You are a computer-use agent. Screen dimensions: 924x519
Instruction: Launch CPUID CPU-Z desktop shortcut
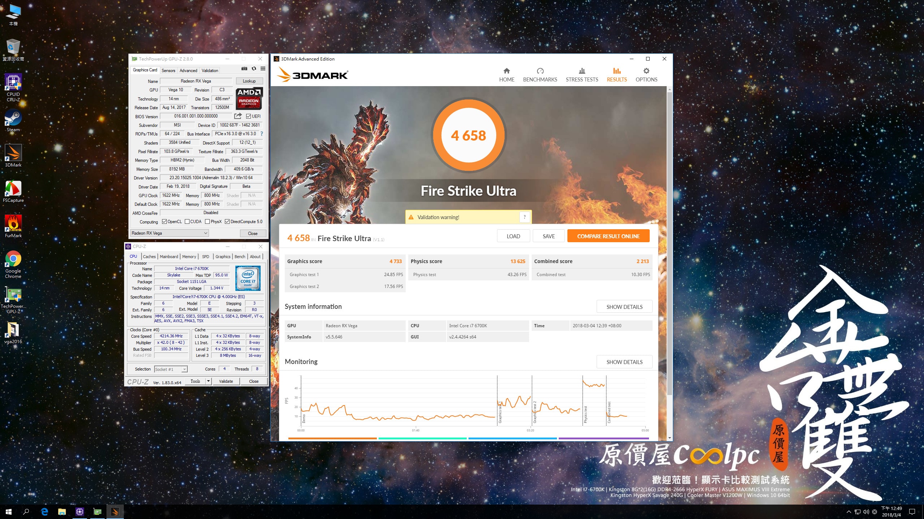pos(13,88)
